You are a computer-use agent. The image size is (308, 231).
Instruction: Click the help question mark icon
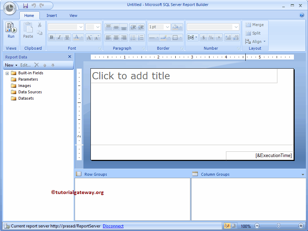click(x=302, y=15)
